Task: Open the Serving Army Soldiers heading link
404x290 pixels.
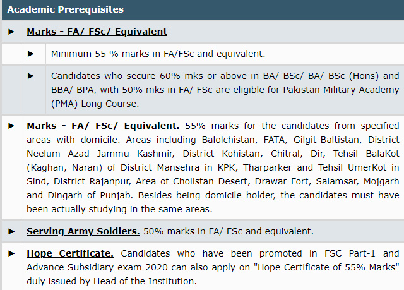Action: point(83,231)
